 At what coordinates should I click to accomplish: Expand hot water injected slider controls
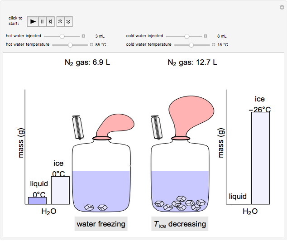coord(83,36)
